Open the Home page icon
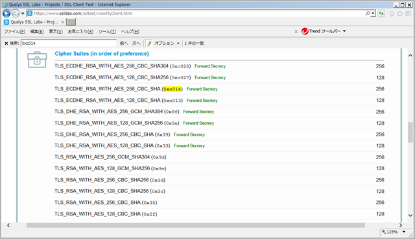Screen dimensions: 415x239 tap(392, 14)
